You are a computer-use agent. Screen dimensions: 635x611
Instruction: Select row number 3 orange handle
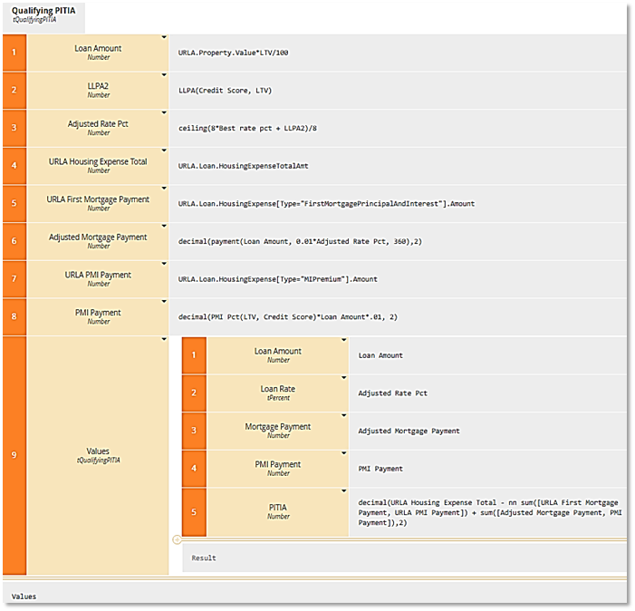(x=14, y=128)
